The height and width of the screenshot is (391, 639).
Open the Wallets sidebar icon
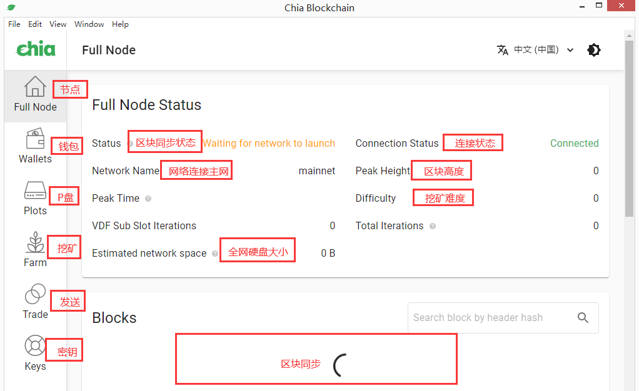35,139
